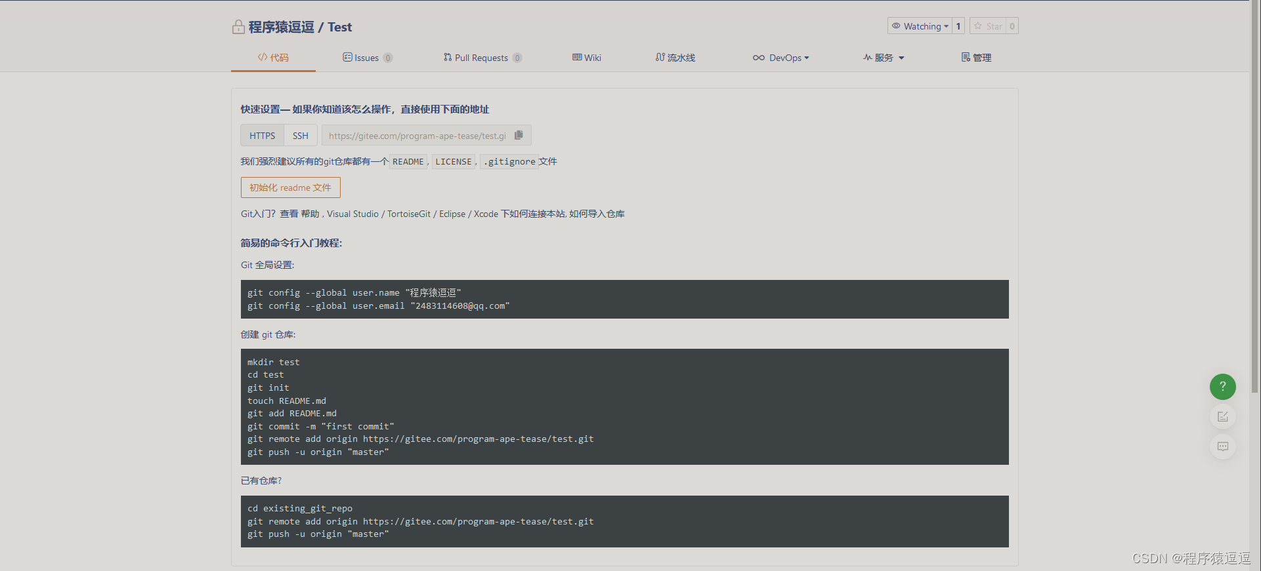Click the Git 全局设置 label

(267, 265)
